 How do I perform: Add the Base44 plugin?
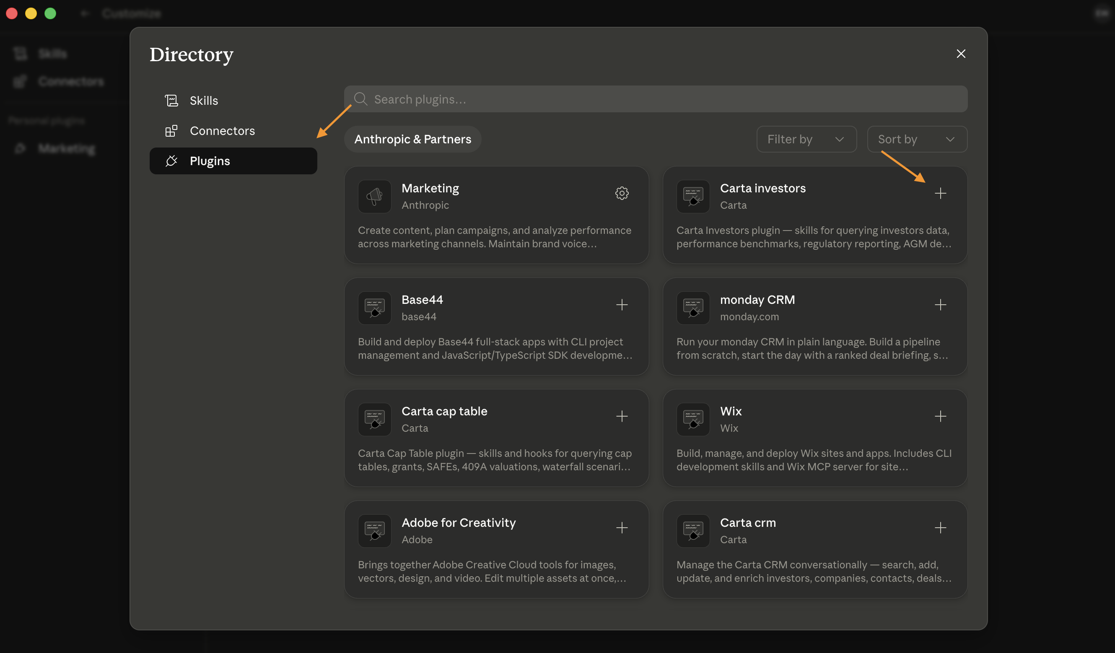pyautogui.click(x=622, y=304)
